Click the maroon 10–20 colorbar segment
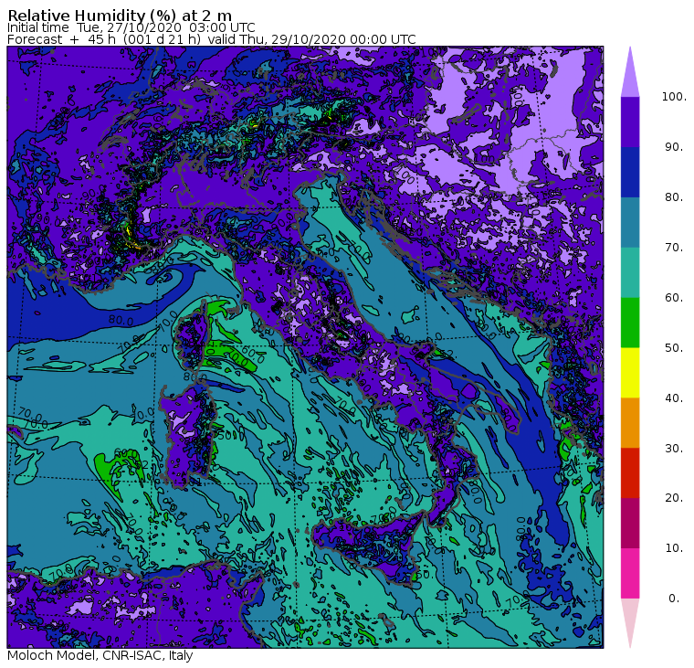This screenshot has height=668, width=694. 630,523
